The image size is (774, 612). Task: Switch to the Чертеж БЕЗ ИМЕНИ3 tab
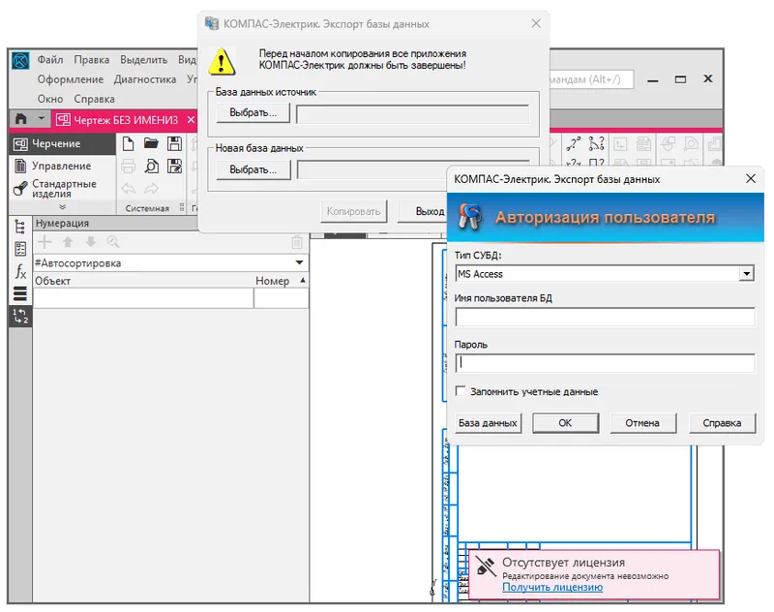pyautogui.click(x=126, y=119)
